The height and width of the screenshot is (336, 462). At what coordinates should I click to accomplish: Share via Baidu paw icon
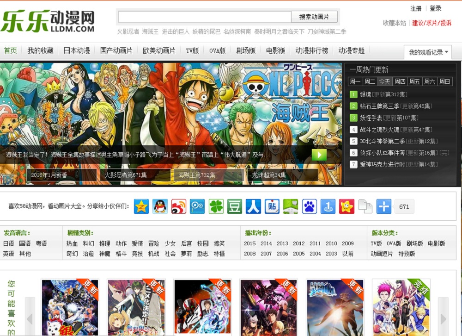point(310,206)
